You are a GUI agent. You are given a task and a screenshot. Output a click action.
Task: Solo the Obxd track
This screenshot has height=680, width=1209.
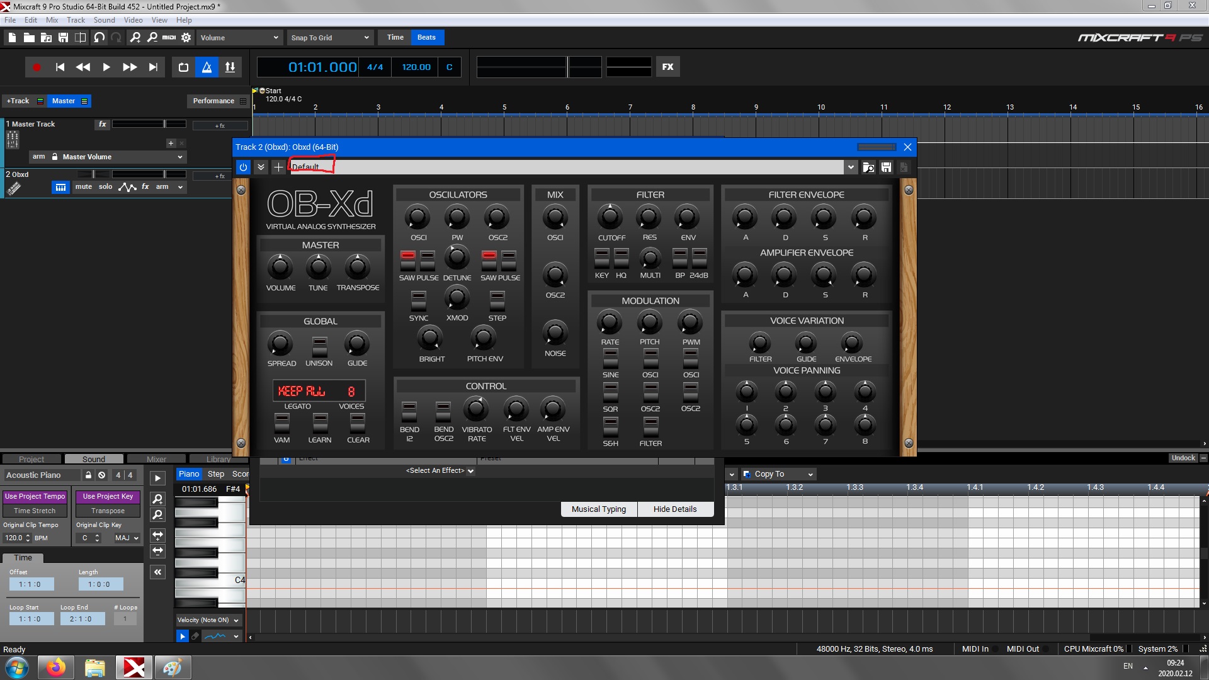[106, 187]
